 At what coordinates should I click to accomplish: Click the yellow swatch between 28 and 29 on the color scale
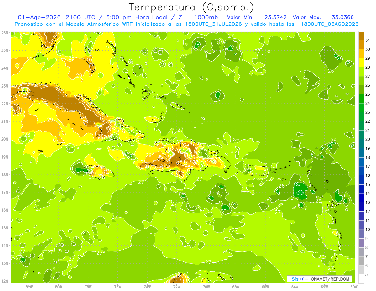(x=361, y=63)
